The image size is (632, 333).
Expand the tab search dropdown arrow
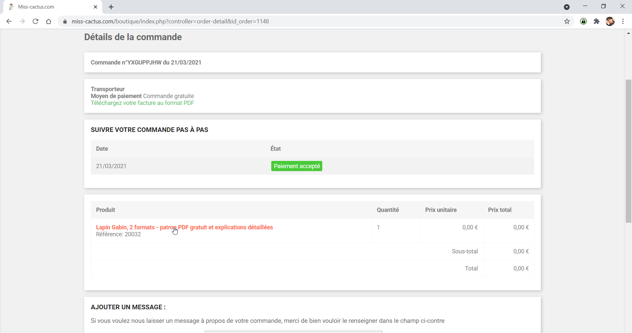pos(566,7)
